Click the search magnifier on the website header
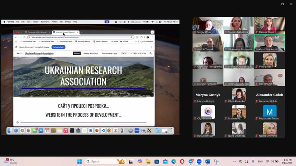This screenshot has width=296, height=166. 151,54
